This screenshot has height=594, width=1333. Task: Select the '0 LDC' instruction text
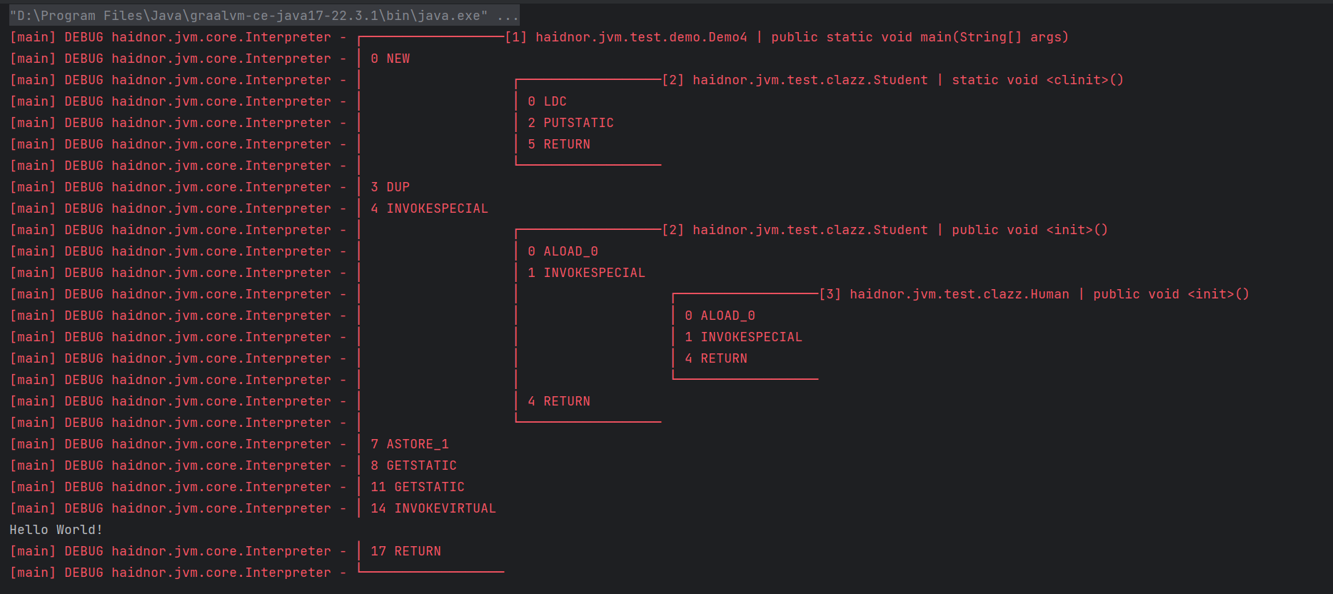[x=548, y=101]
